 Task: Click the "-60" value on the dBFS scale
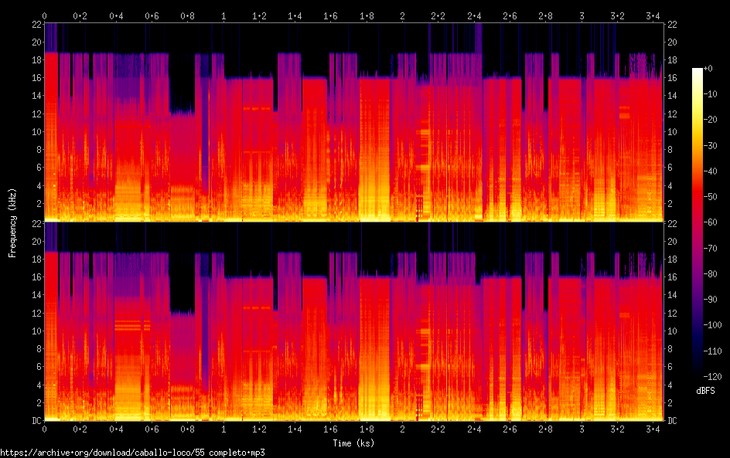710,222
